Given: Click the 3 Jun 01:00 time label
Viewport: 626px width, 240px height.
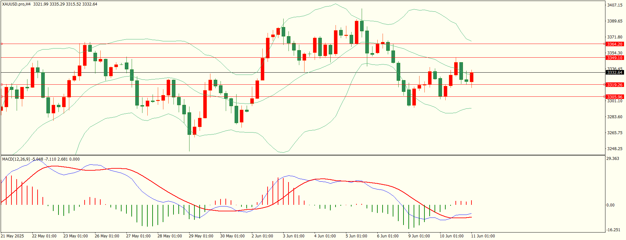Looking at the screenshot, I should click(x=294, y=236).
